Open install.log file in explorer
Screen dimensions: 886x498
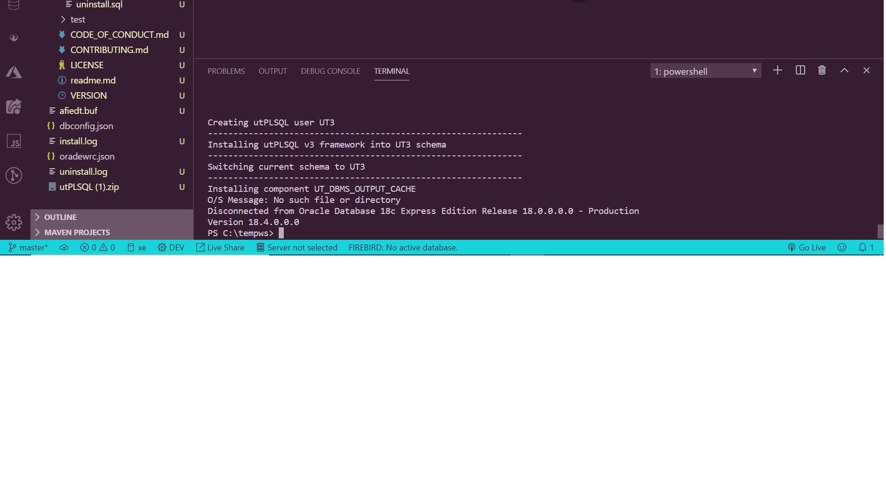click(78, 142)
